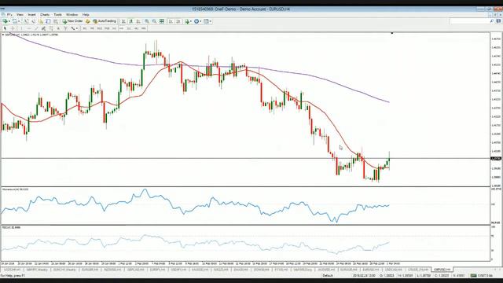Click the Templates icon
The image size is (503, 283).
point(206,21)
